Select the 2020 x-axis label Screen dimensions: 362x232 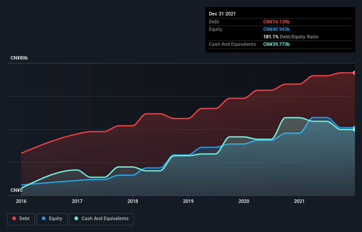pyautogui.click(x=244, y=201)
